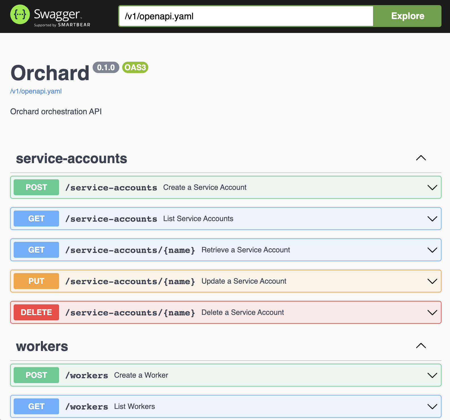The height and width of the screenshot is (420, 450).
Task: Click the "Create a Service Account" summary text
Action: (x=205, y=187)
